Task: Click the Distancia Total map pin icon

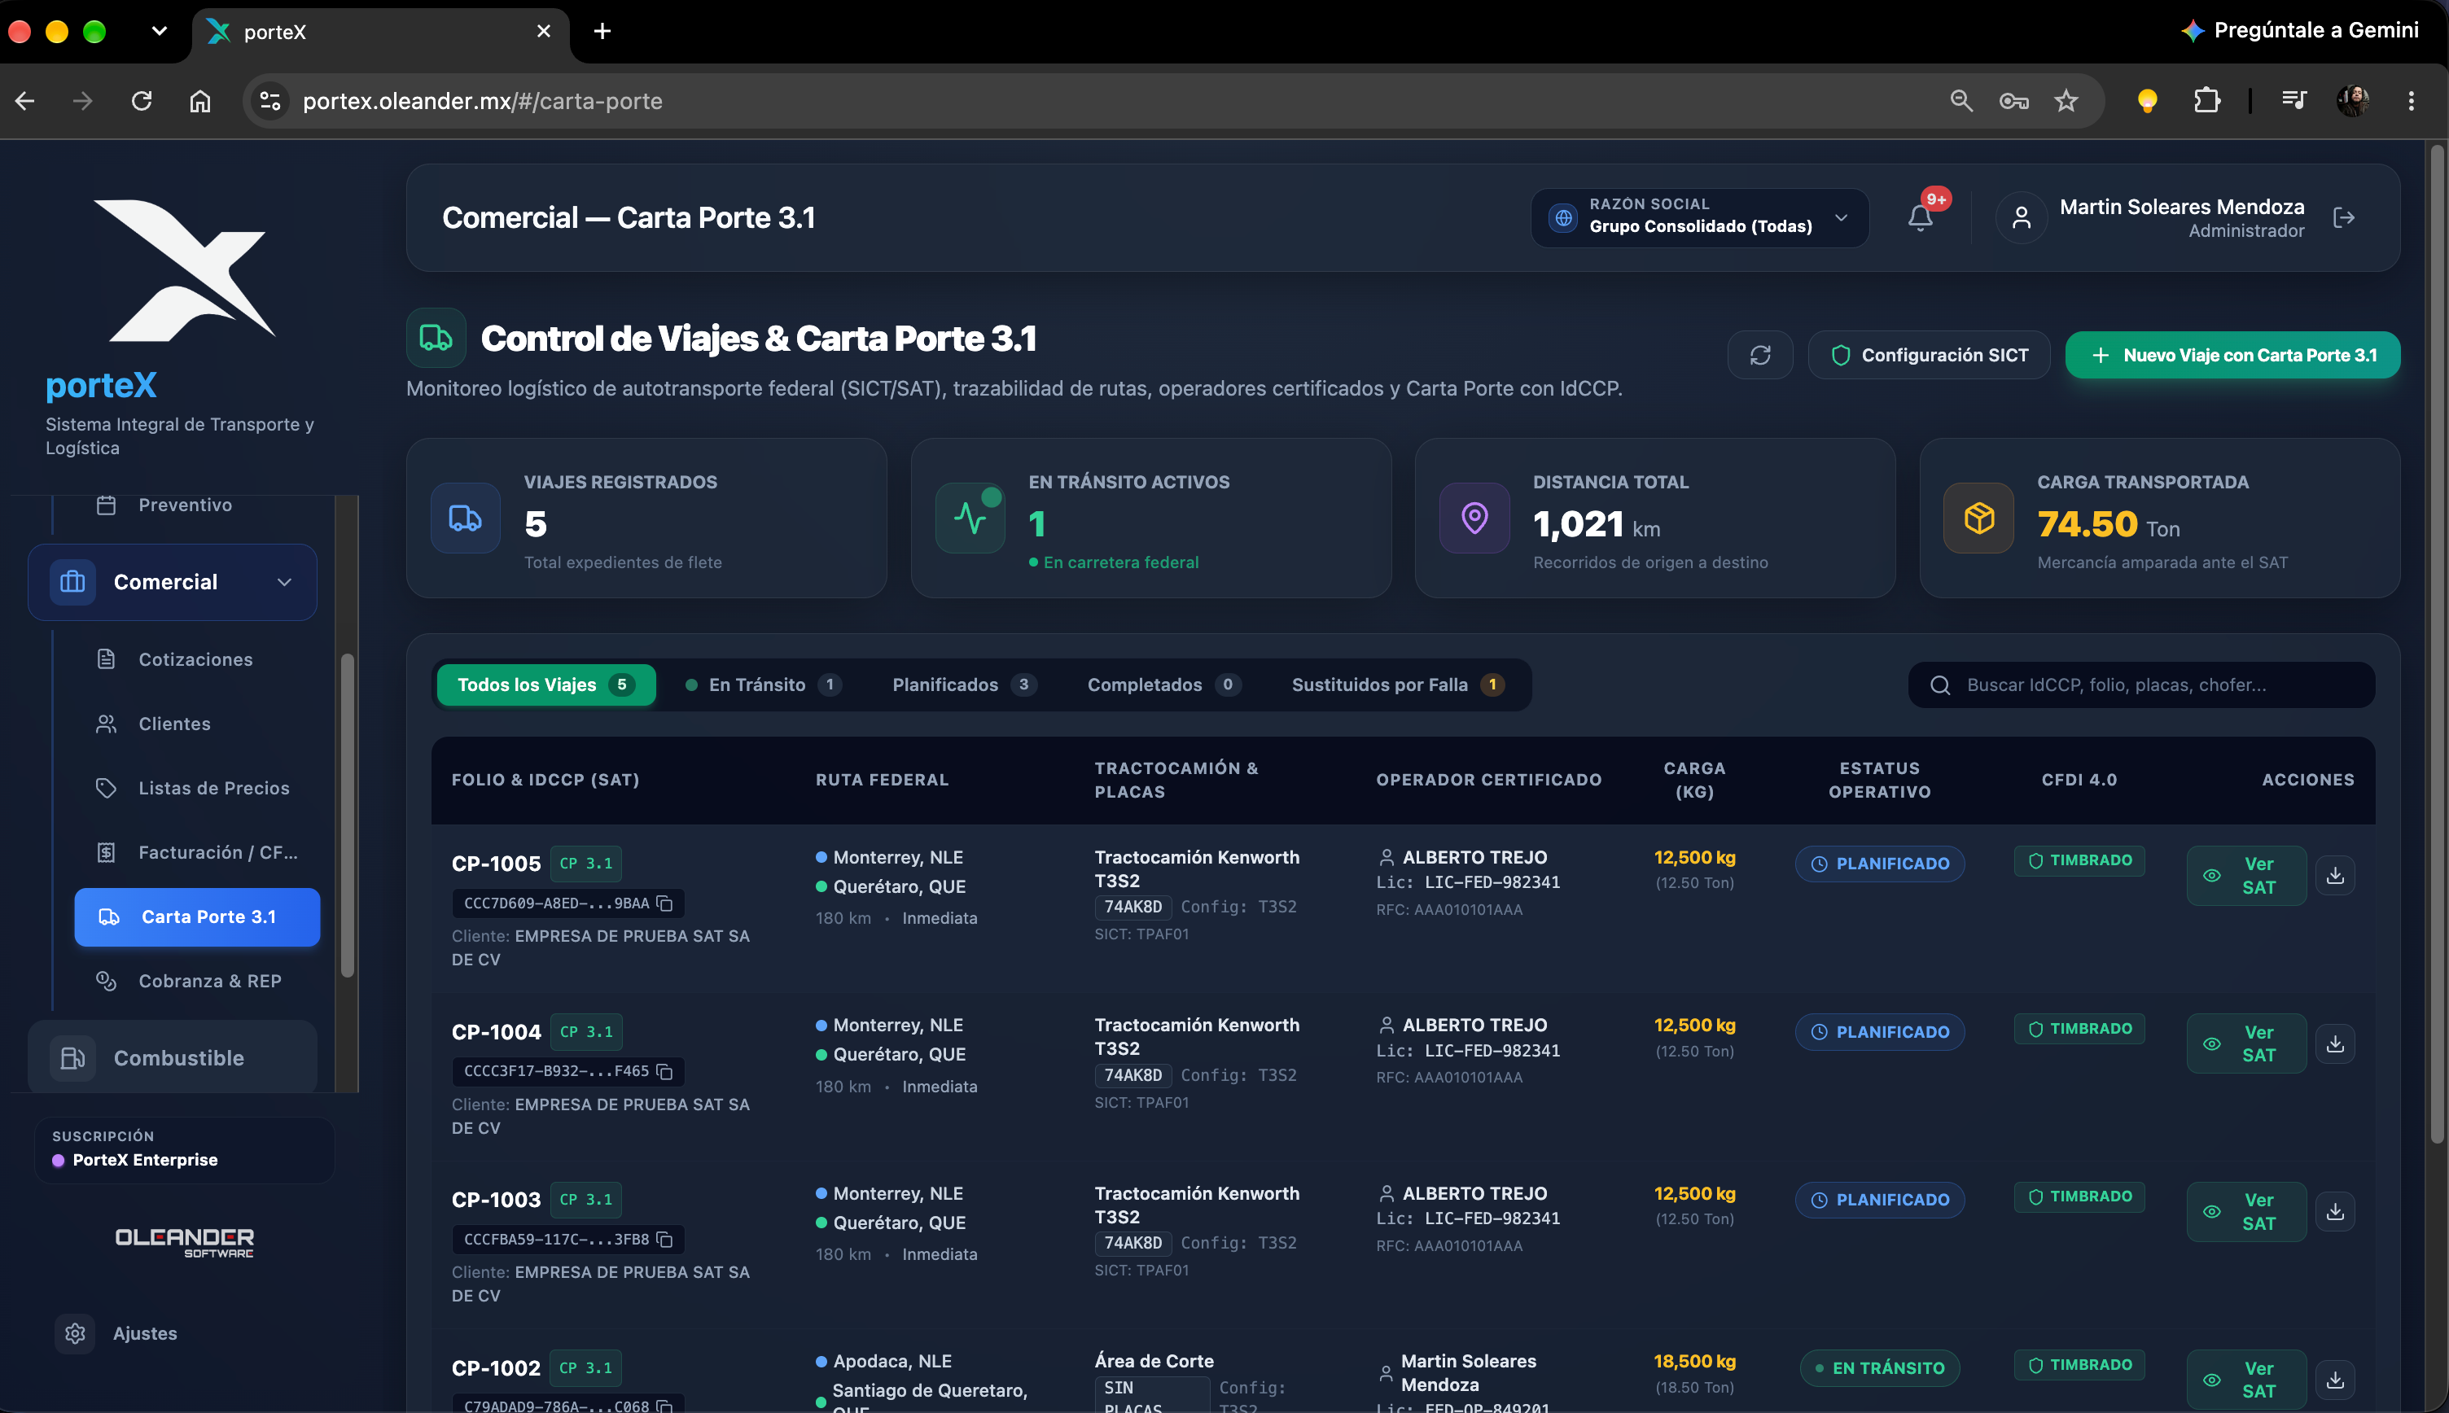Action: point(1474,518)
